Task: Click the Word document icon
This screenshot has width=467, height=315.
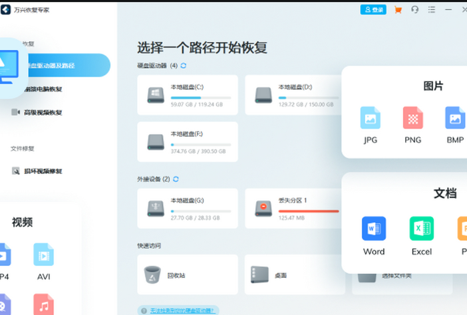Action: 374,229
